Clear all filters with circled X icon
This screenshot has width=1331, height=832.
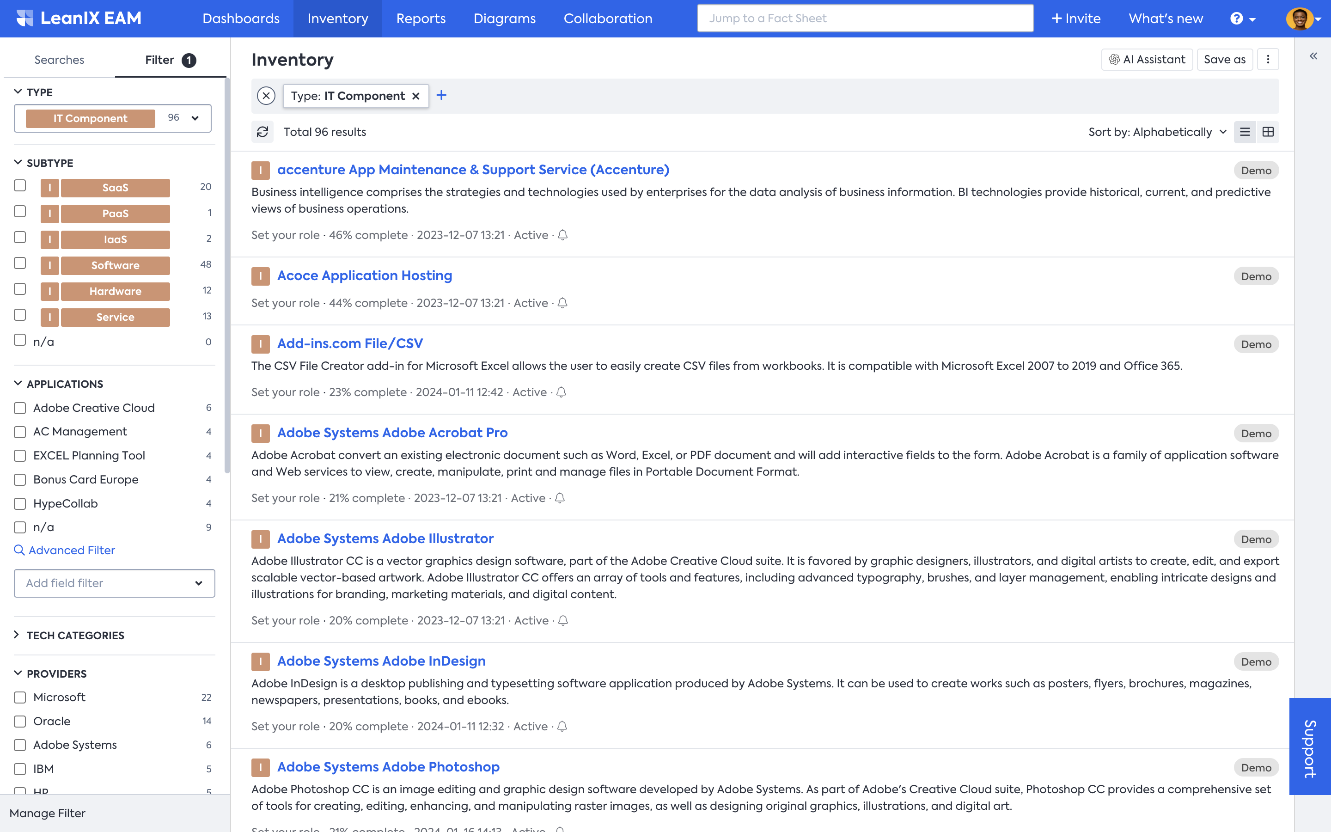(266, 96)
